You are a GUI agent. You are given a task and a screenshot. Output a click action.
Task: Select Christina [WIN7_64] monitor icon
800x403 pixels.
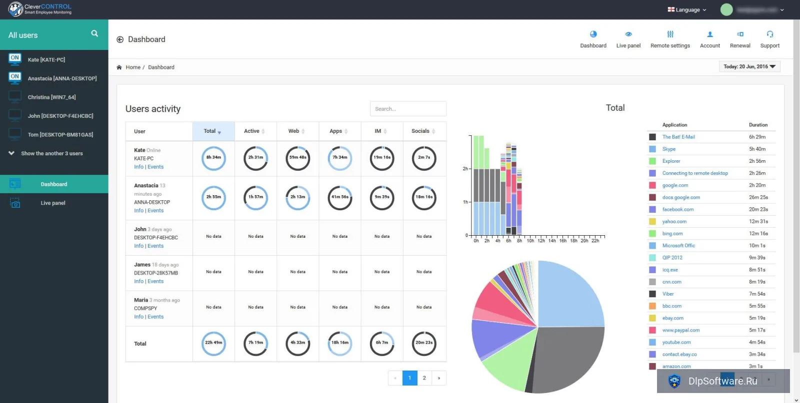(x=15, y=97)
